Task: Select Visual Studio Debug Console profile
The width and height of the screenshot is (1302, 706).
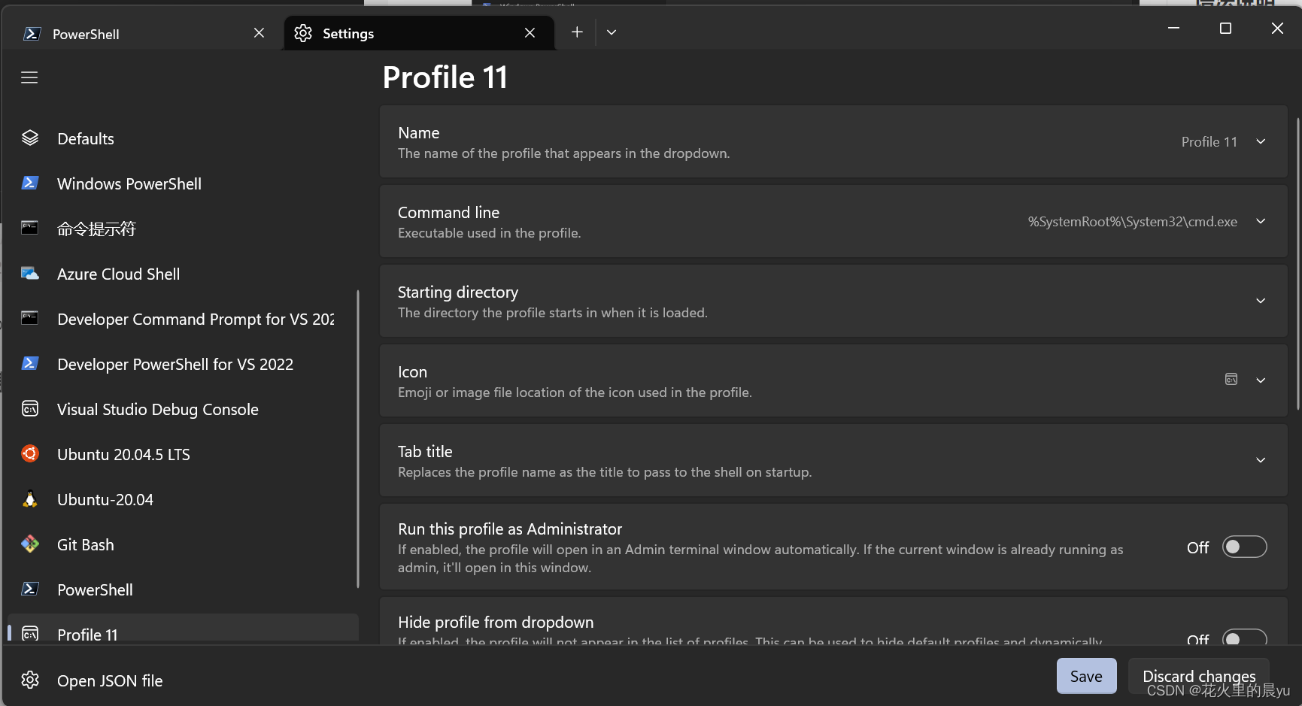Action: 182,409
